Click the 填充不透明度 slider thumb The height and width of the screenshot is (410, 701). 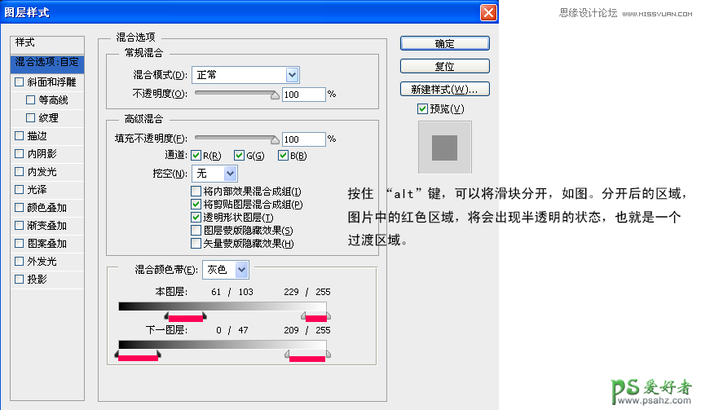click(275, 140)
